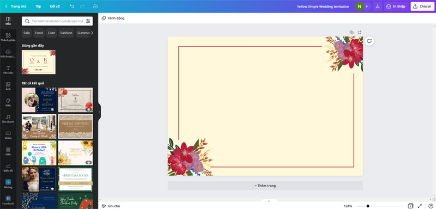Adjust the zoom slider handle
Screen dimensions: 436x209
[x=368, y=206]
